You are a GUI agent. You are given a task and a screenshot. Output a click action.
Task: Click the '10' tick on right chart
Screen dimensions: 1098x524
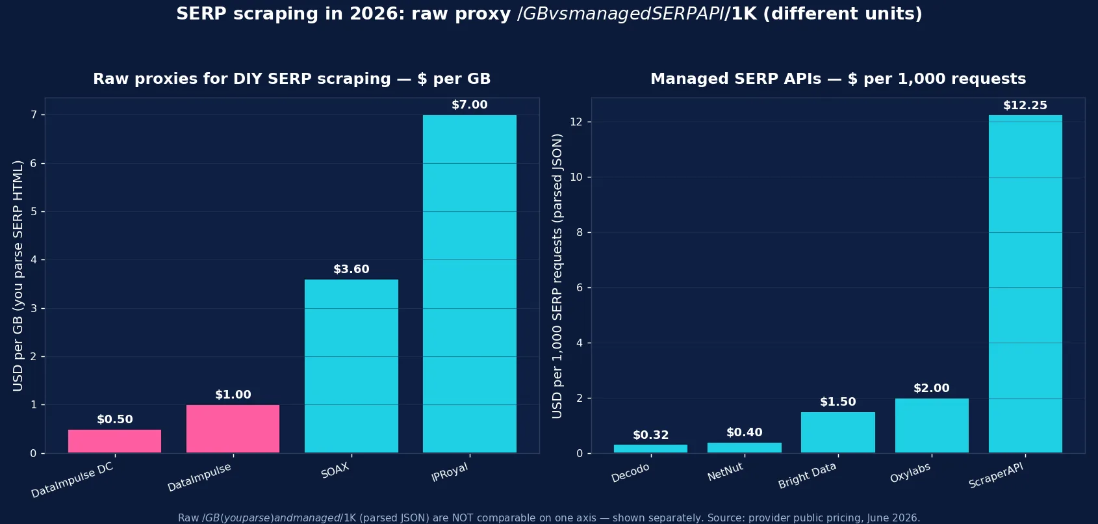click(576, 177)
